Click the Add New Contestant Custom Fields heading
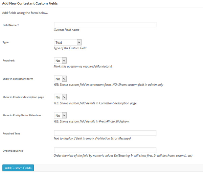This screenshot has height=175, width=203. pyautogui.click(x=30, y=3)
